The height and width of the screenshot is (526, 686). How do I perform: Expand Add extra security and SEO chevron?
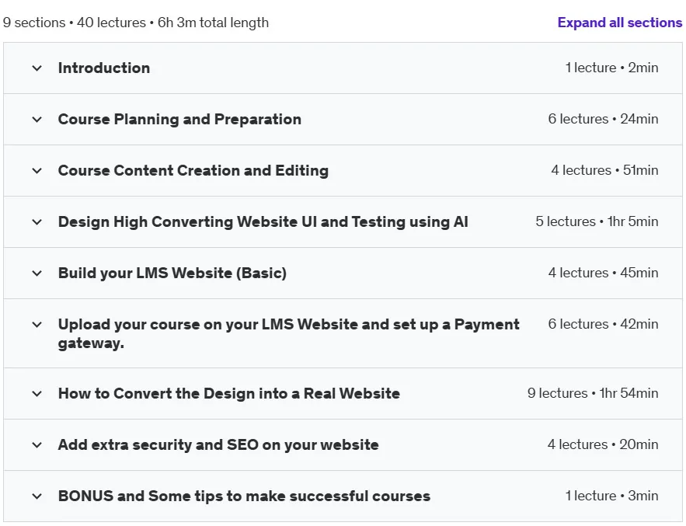(37, 445)
